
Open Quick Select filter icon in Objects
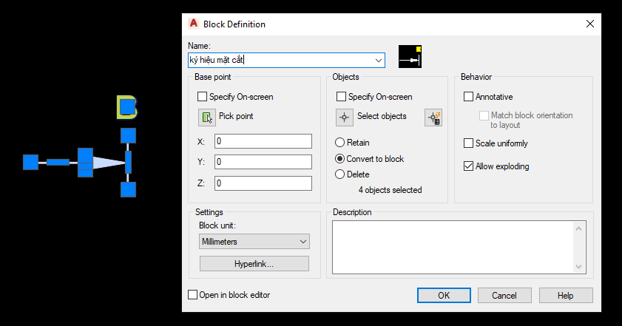[x=433, y=118]
